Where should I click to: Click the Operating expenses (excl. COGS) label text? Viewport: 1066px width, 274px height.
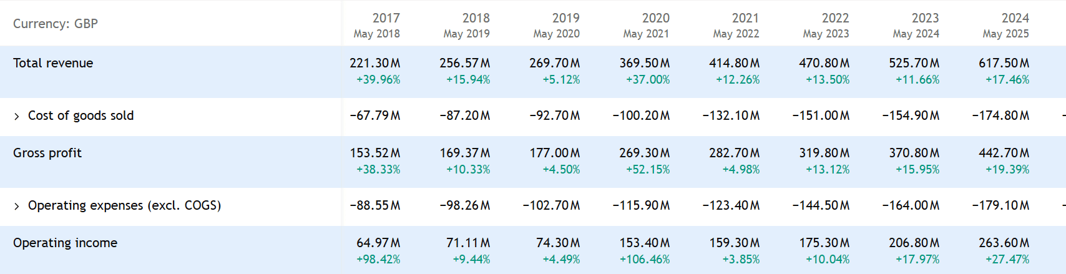[x=124, y=205]
